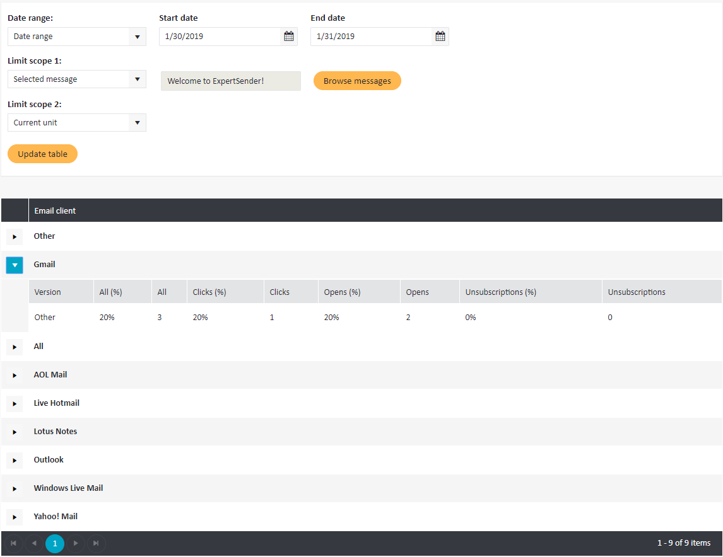Go to the previous page of results
Viewport: 723px width, 557px height.
coord(34,544)
